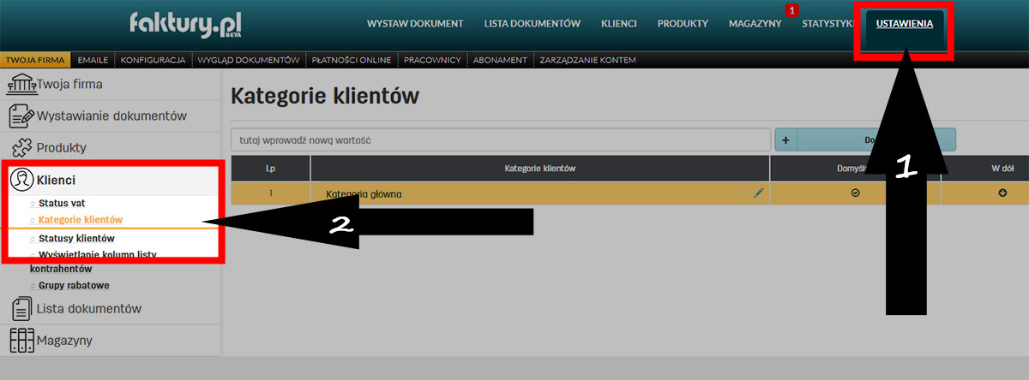The width and height of the screenshot is (1029, 380).
Task: Select the Pracownicy submenu tab
Action: (433, 60)
